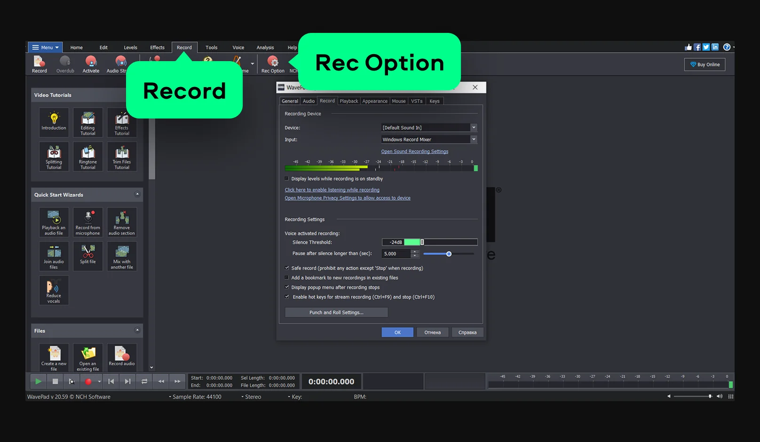Uncheck the Safe record option
Screen dimensions: 760x442
tap(287, 268)
